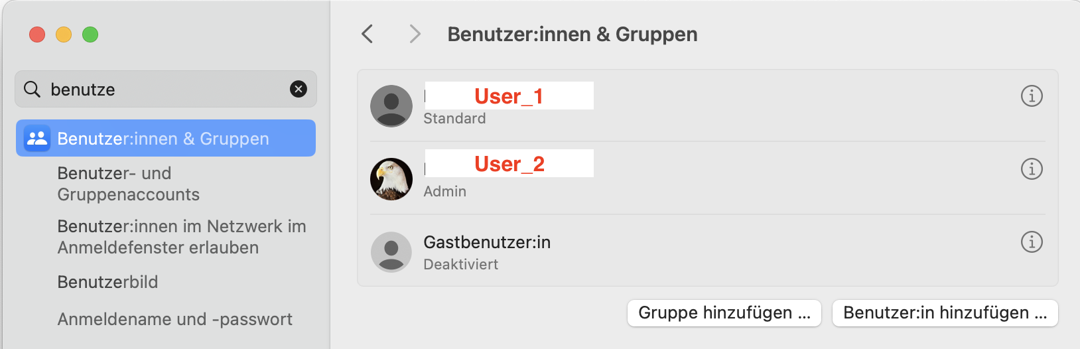
Task: Go back with the left chevron
Action: pyautogui.click(x=368, y=34)
